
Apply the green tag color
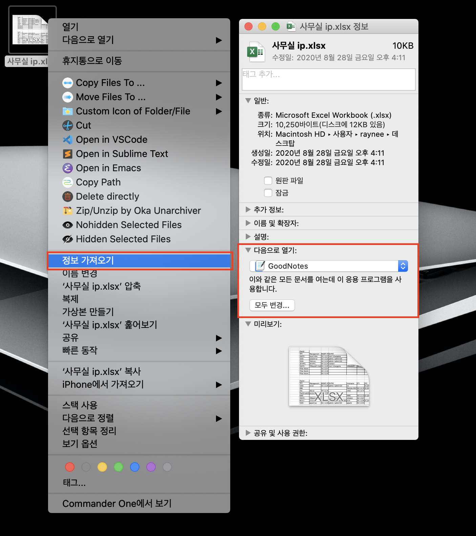coord(118,467)
